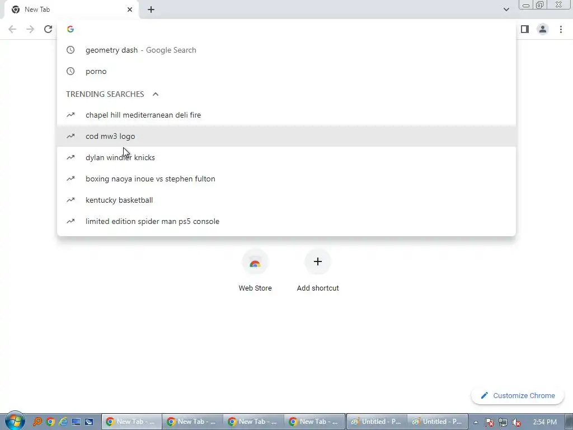This screenshot has height=430, width=573.
Task: Choose the cod mw3 logo suggestion
Action: [x=286, y=137]
